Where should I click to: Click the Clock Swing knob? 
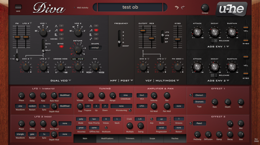[x=141, y=126]
